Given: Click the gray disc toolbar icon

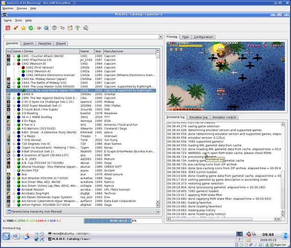Looking at the screenshot, I should point(54,28).
